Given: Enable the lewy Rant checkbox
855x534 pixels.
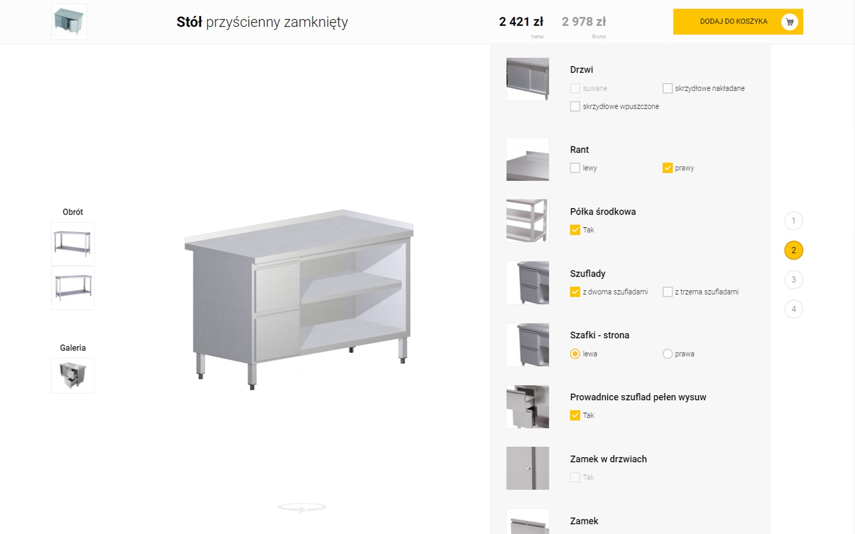Looking at the screenshot, I should pos(575,168).
